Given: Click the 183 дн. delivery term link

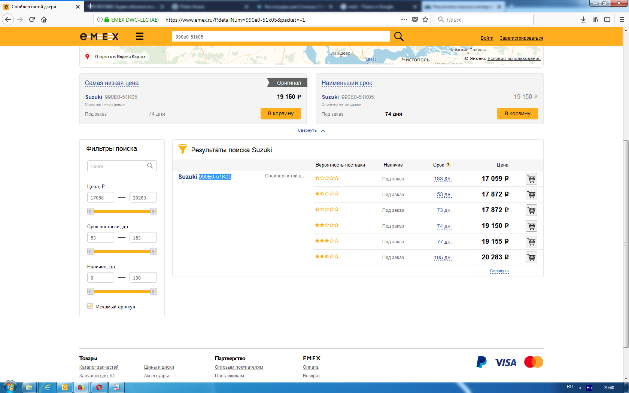Looking at the screenshot, I should click(x=443, y=179).
